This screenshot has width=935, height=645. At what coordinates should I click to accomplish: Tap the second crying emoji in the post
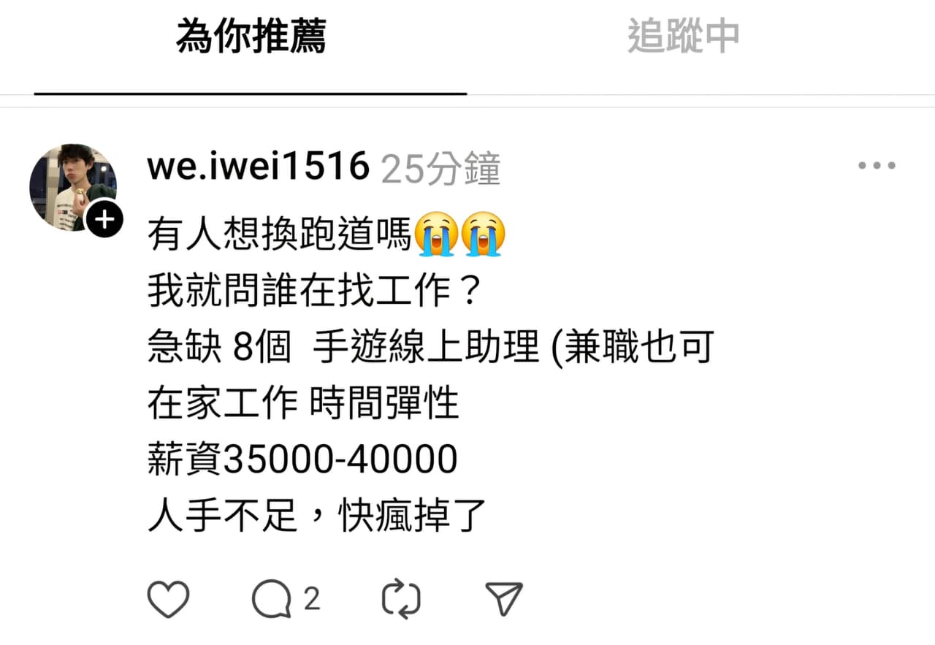(x=483, y=233)
